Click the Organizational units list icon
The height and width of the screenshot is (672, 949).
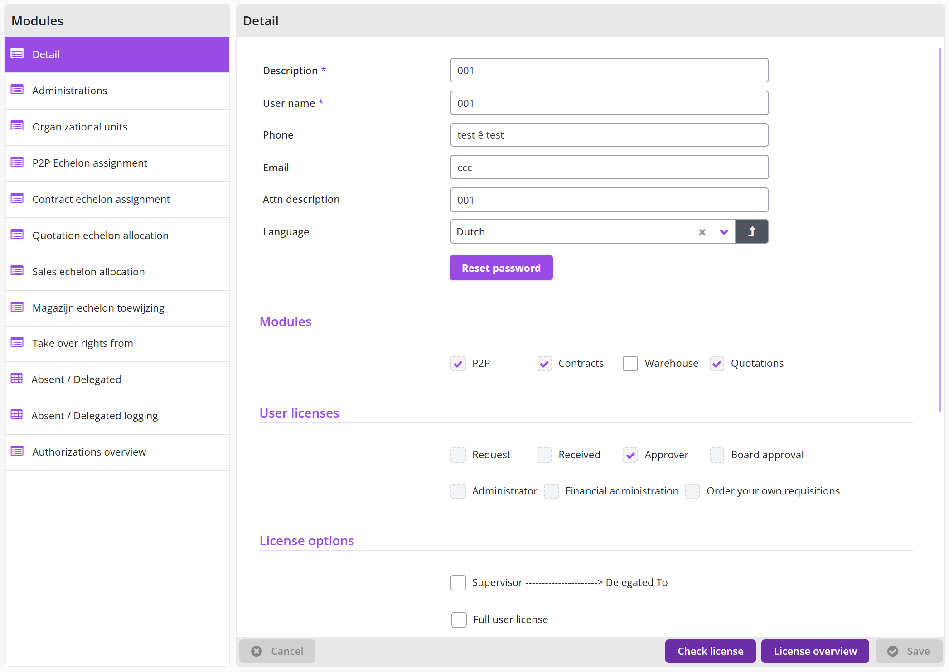17,126
